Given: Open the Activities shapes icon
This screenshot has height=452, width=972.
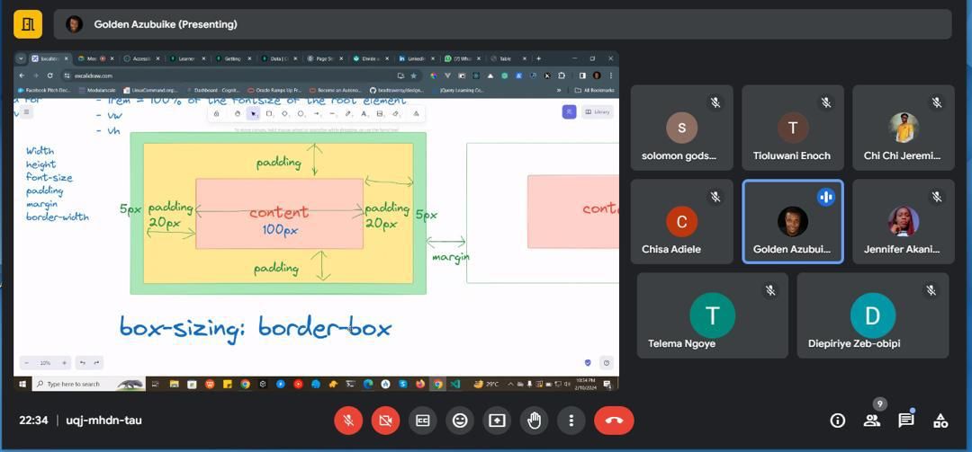Looking at the screenshot, I should click(x=940, y=421).
